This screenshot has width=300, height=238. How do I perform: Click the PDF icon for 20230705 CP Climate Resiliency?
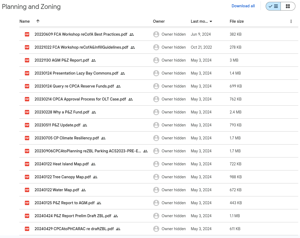point(27,138)
